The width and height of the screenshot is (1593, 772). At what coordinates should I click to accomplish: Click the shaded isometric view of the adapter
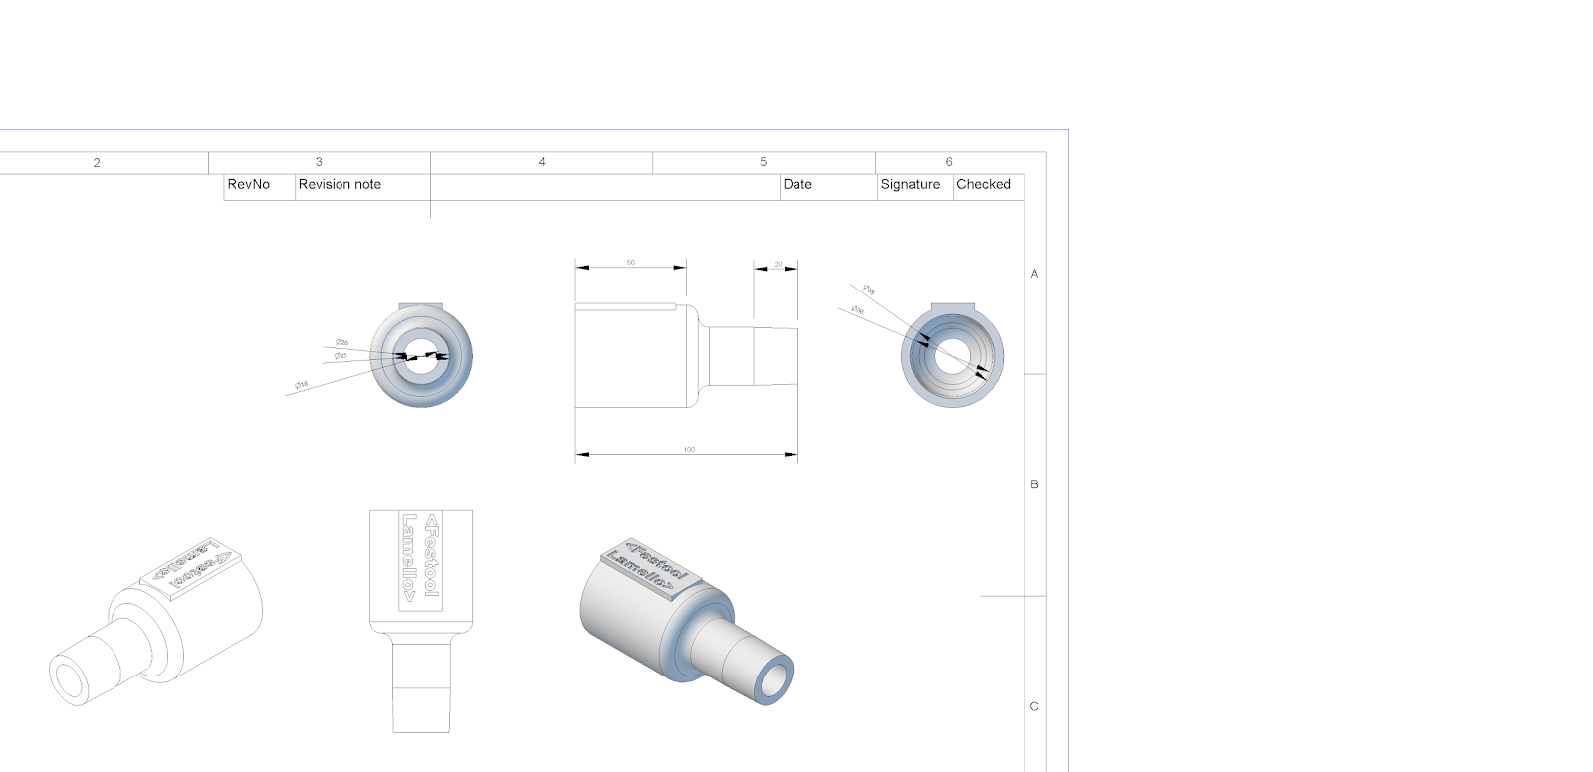click(687, 622)
